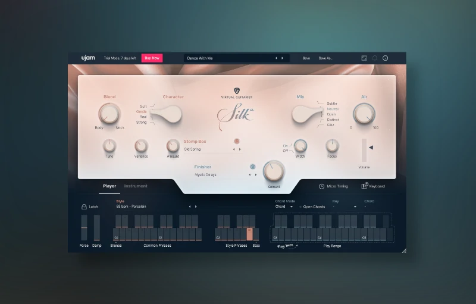
Task: Select Distinct mix setting
Action: (333, 120)
